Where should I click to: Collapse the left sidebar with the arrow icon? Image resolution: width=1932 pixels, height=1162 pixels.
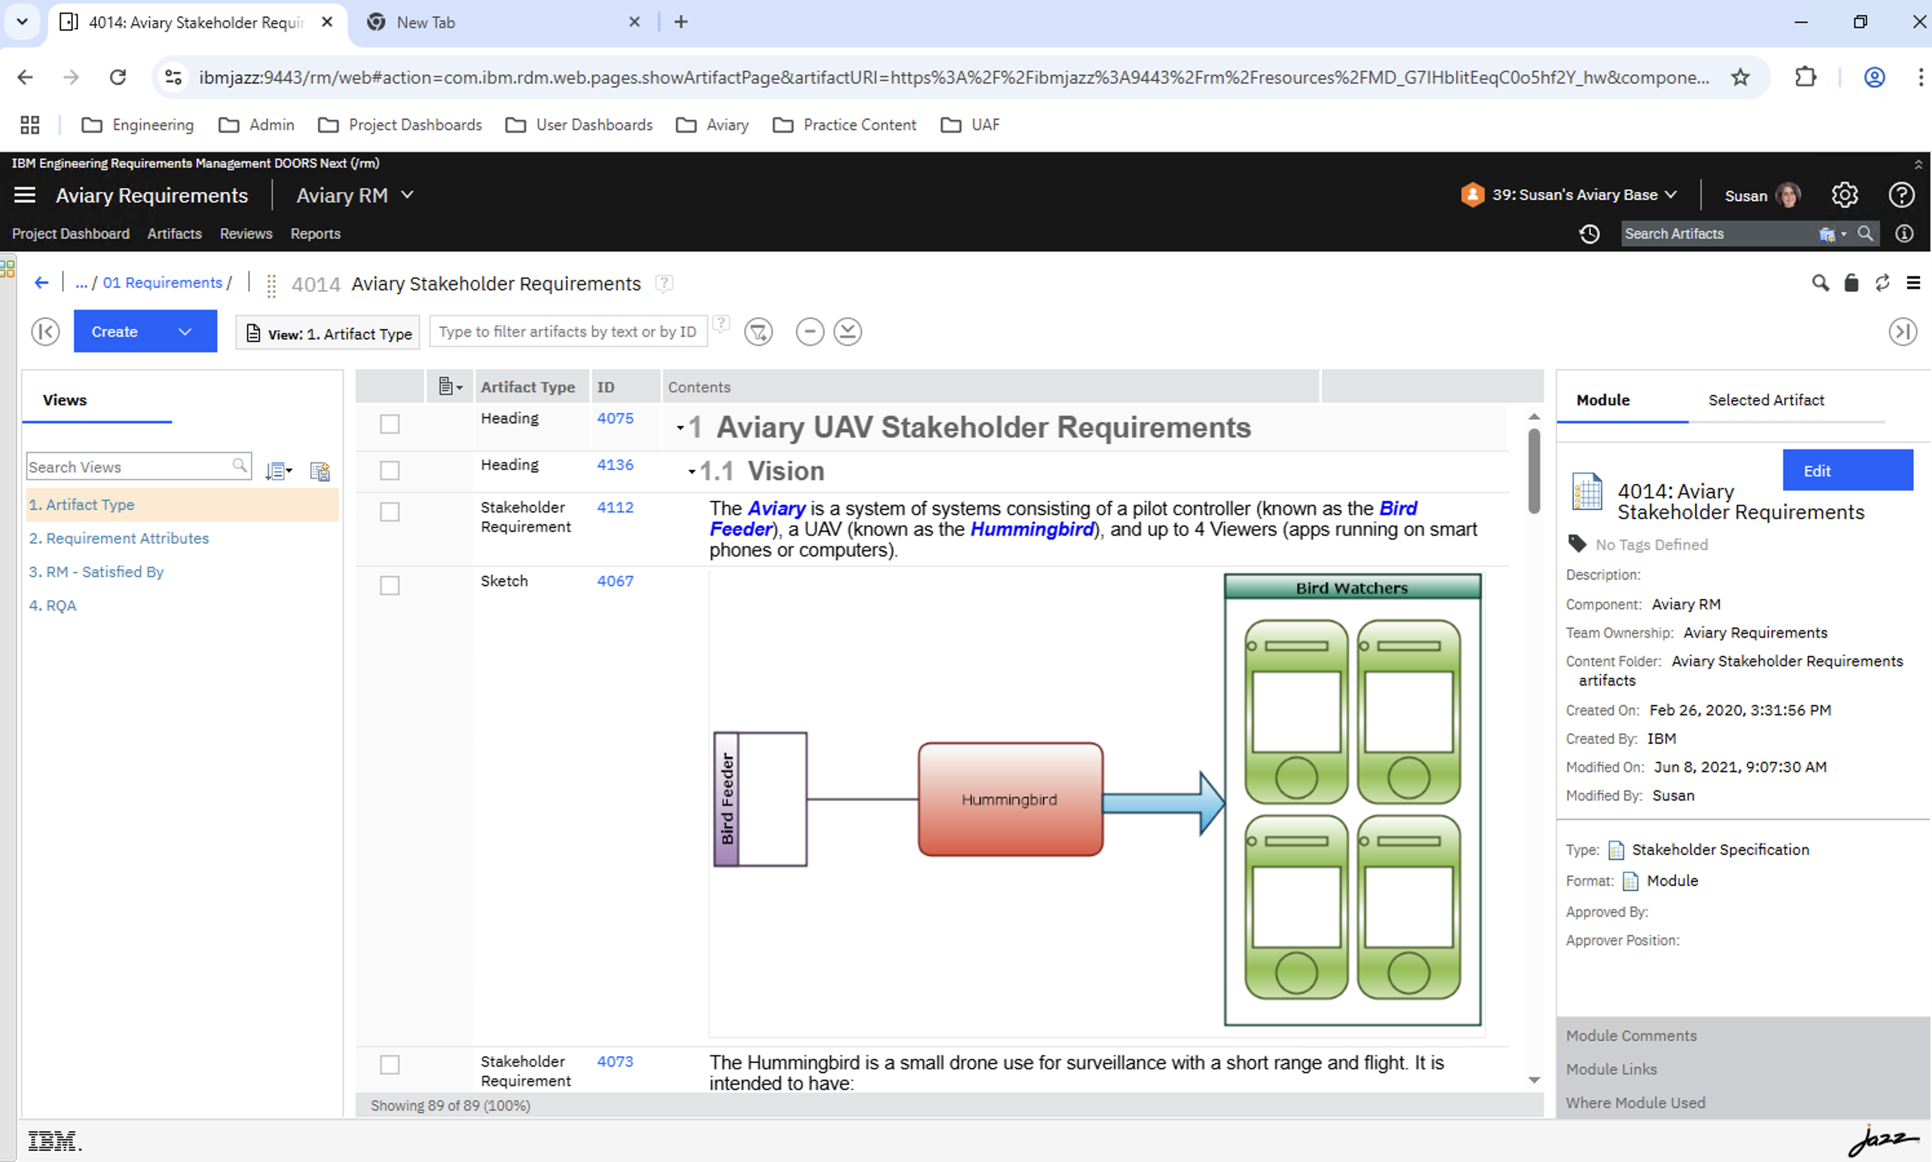tap(45, 332)
